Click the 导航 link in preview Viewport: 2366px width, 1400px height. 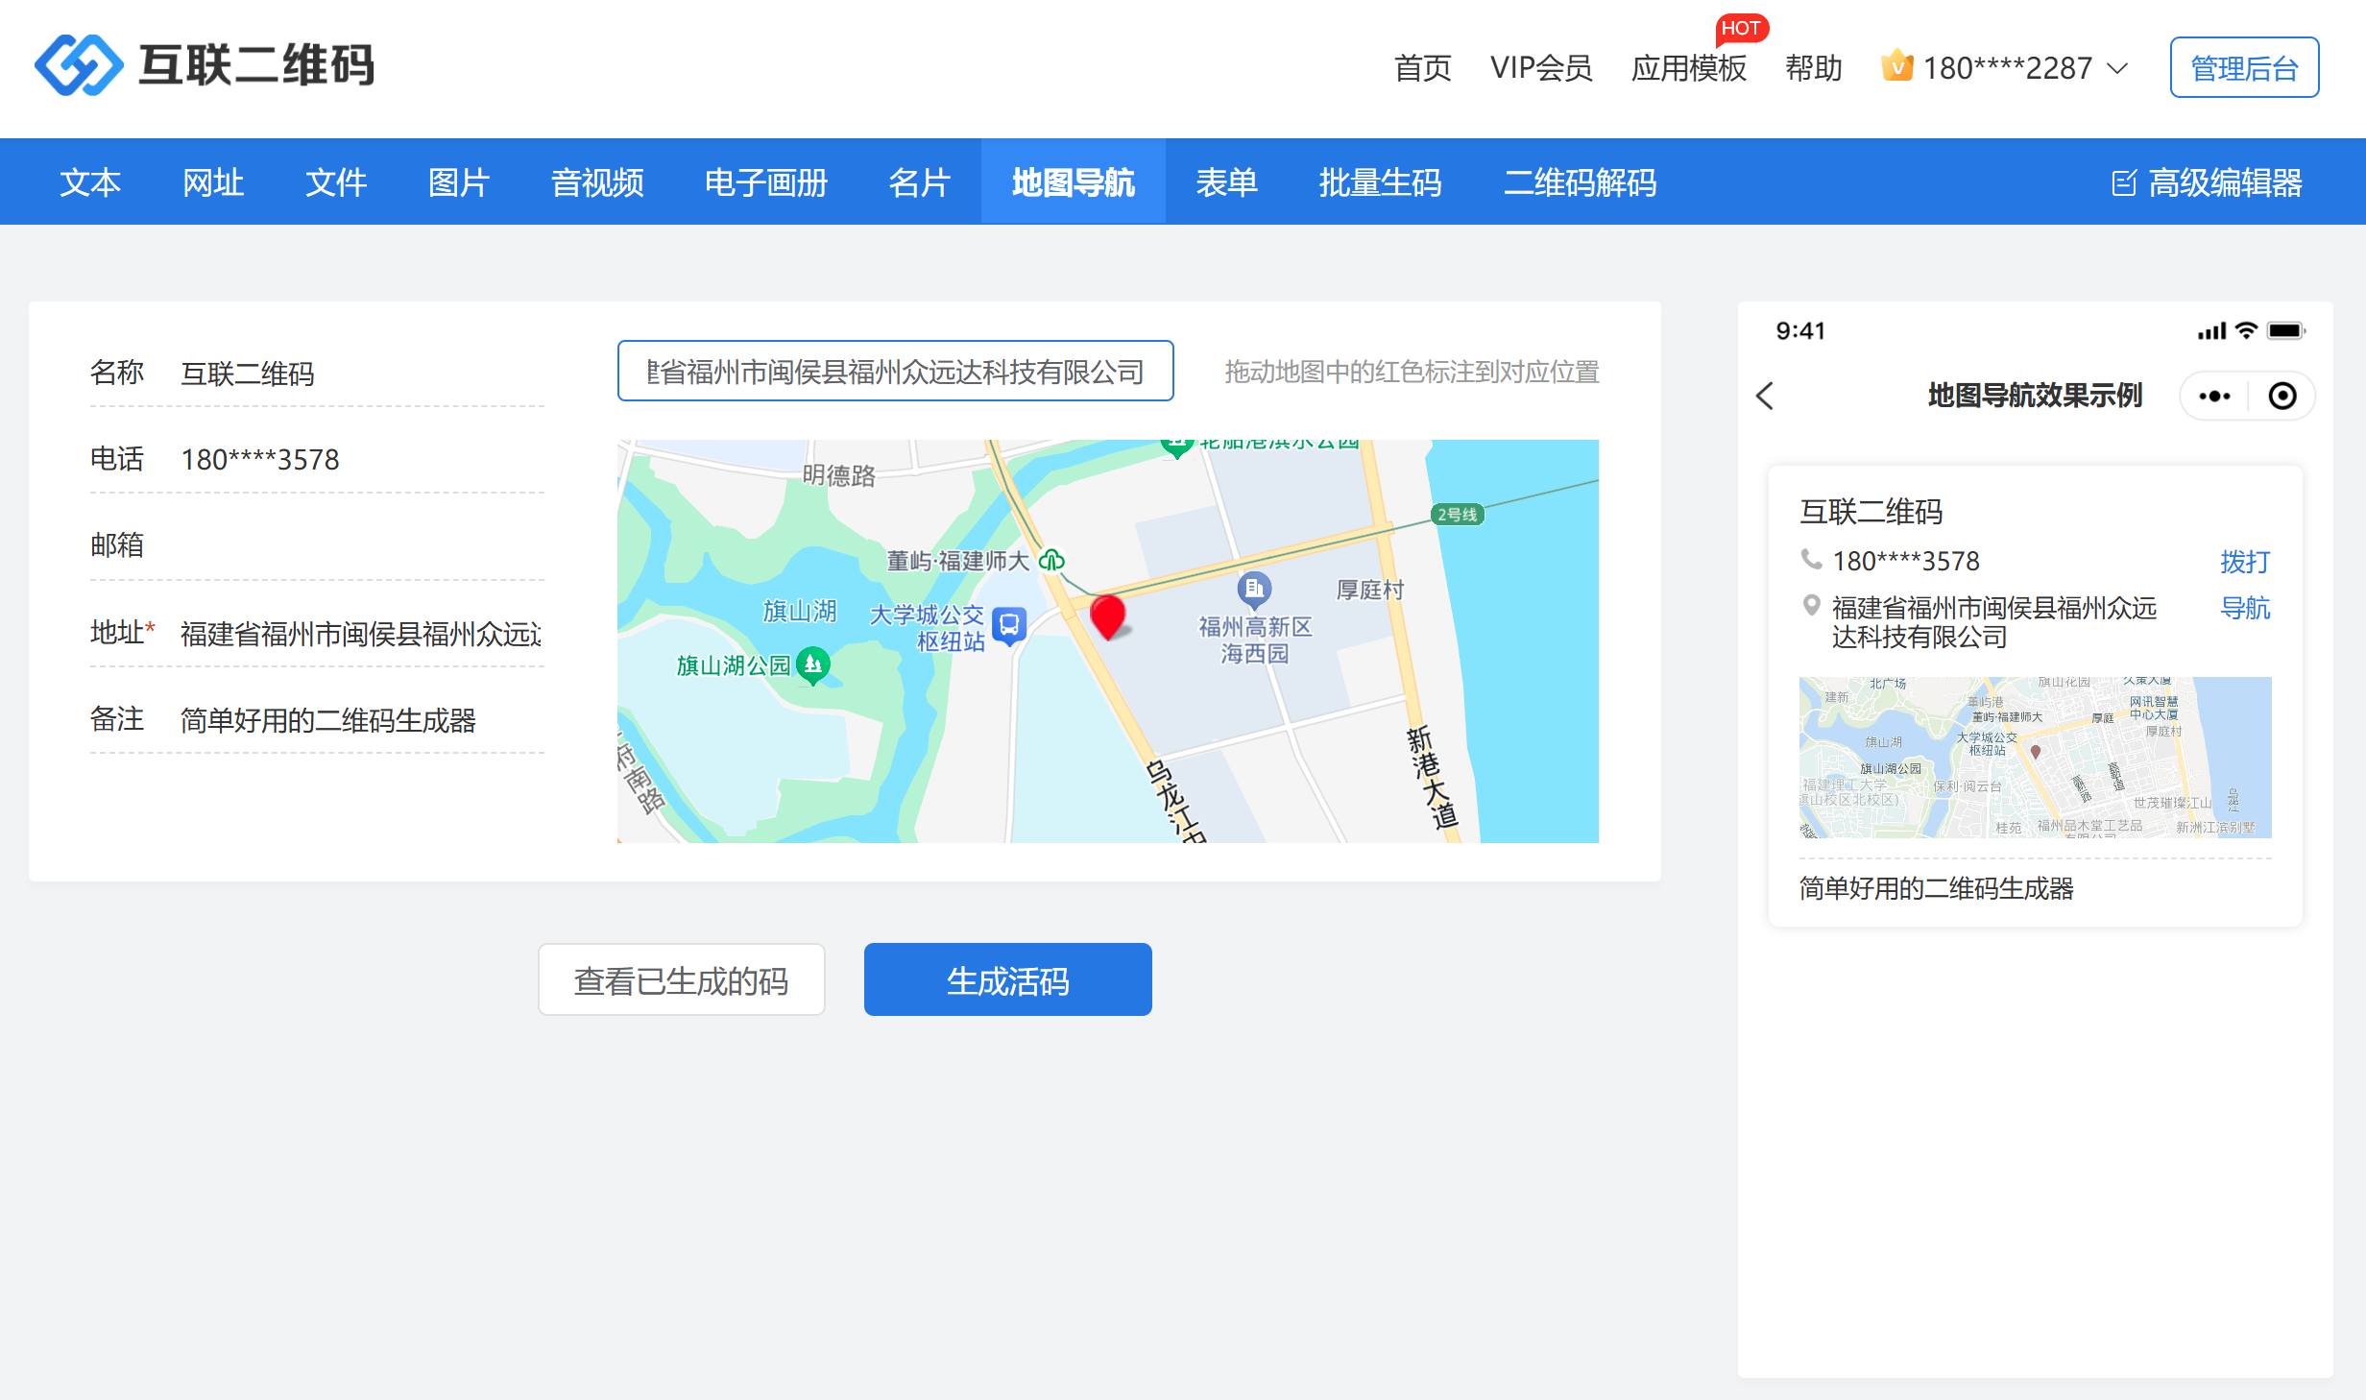pos(2245,608)
